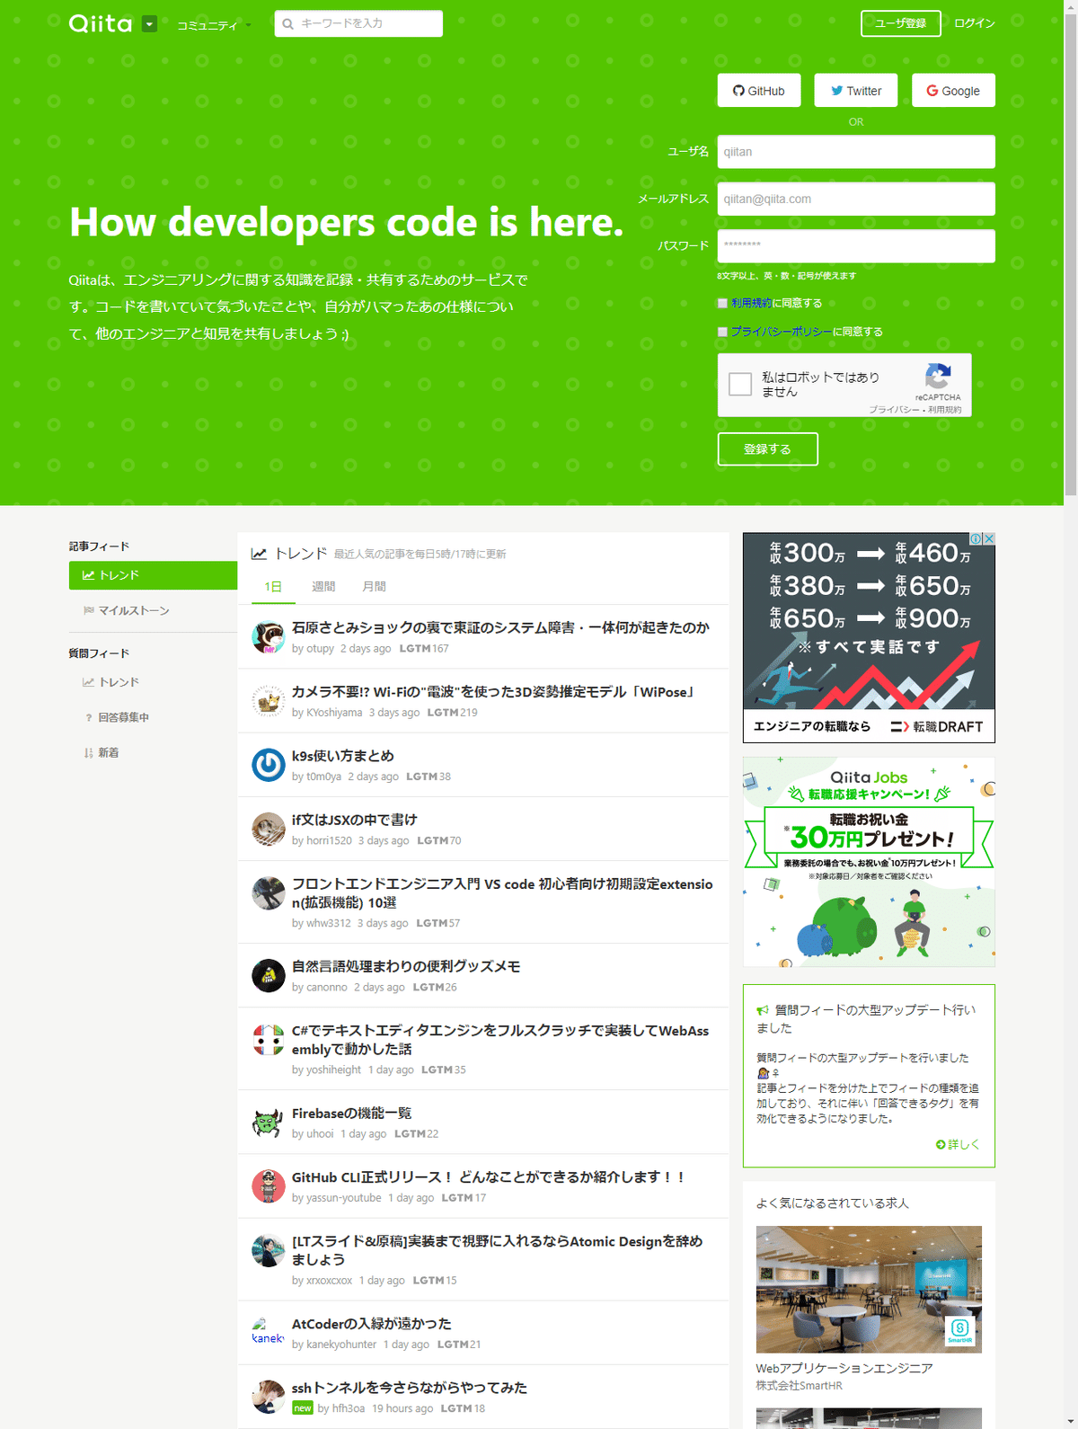Click xrxoxcxox's avatar icon
The height and width of the screenshot is (1429, 1078).
point(268,1251)
